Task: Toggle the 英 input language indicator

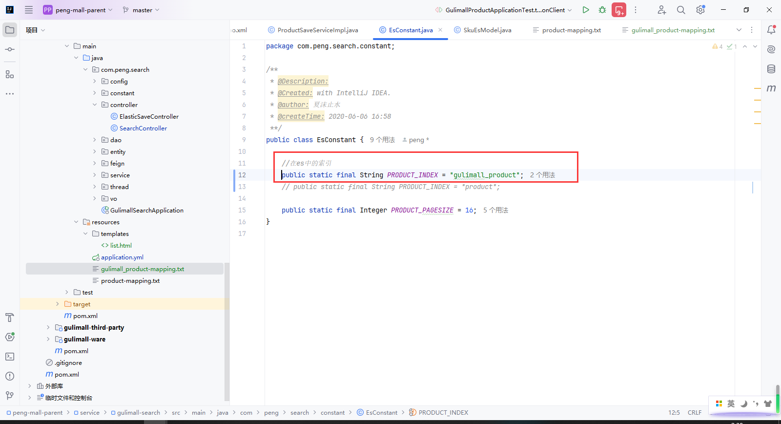Action: coord(731,403)
